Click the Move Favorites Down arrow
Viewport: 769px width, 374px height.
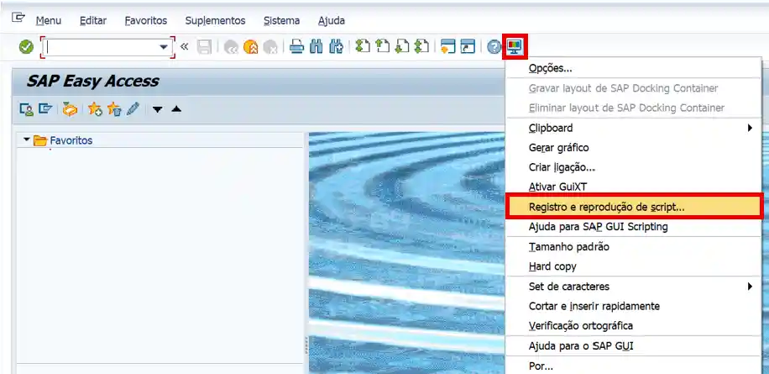click(157, 109)
